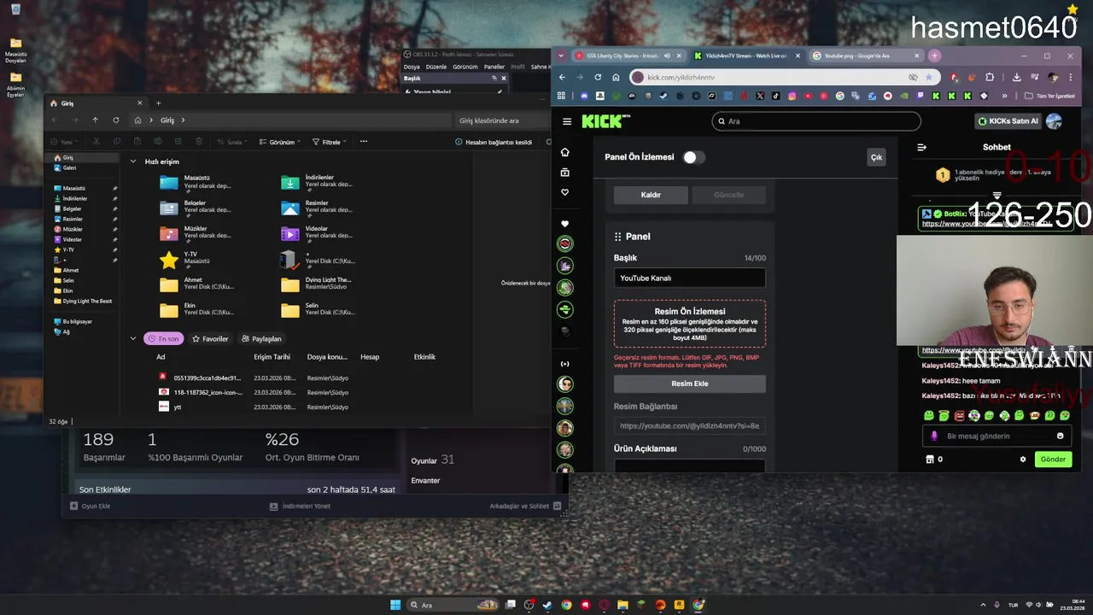Click the KICKs Satın Al button
The image size is (1093, 615).
(x=1008, y=121)
